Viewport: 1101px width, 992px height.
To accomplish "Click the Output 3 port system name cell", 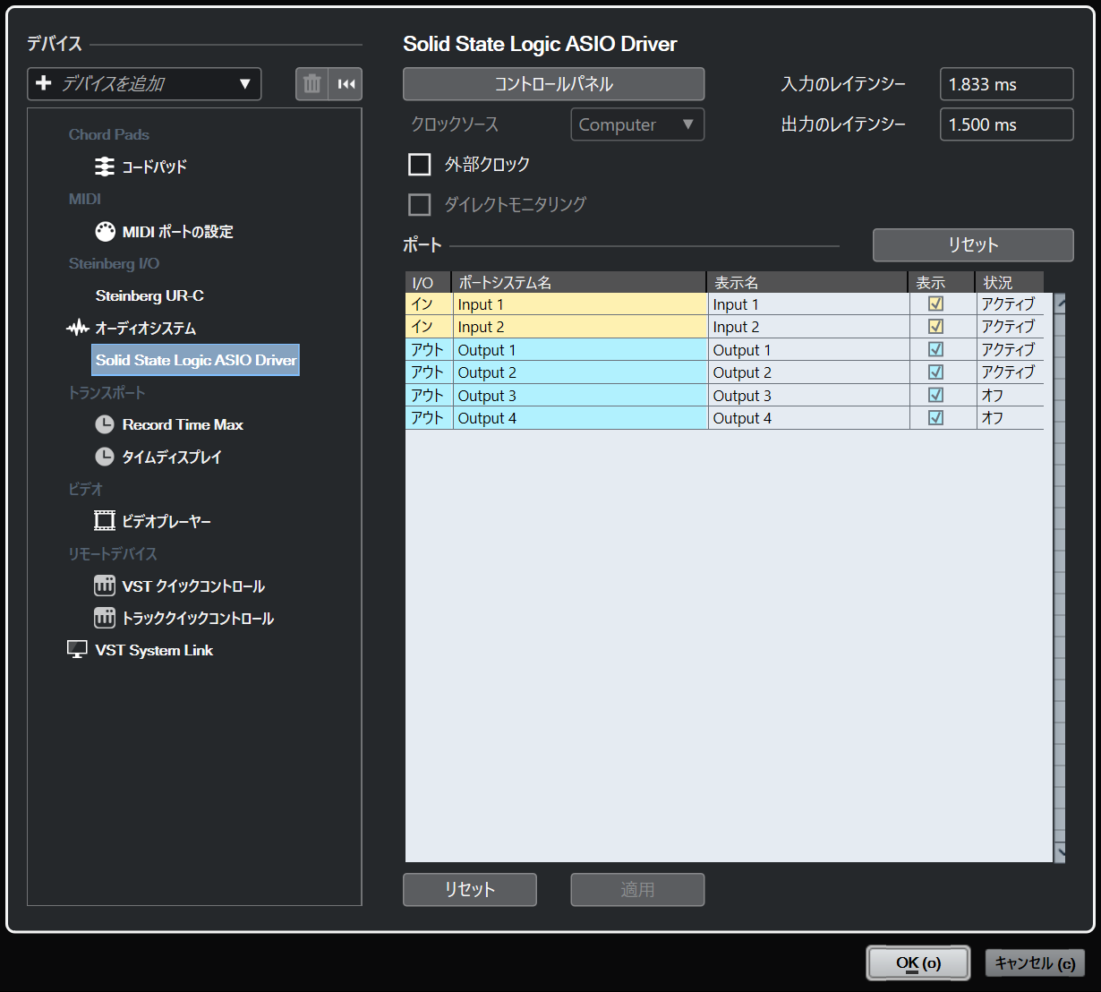I will click(x=580, y=395).
